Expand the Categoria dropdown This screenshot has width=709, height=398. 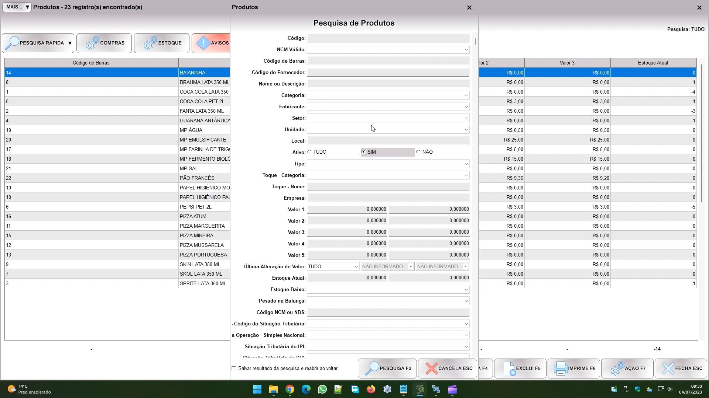466,95
